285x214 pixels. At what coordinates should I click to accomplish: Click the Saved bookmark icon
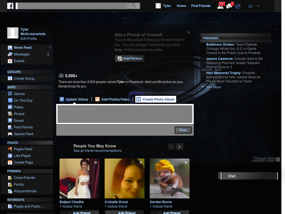pos(10,121)
